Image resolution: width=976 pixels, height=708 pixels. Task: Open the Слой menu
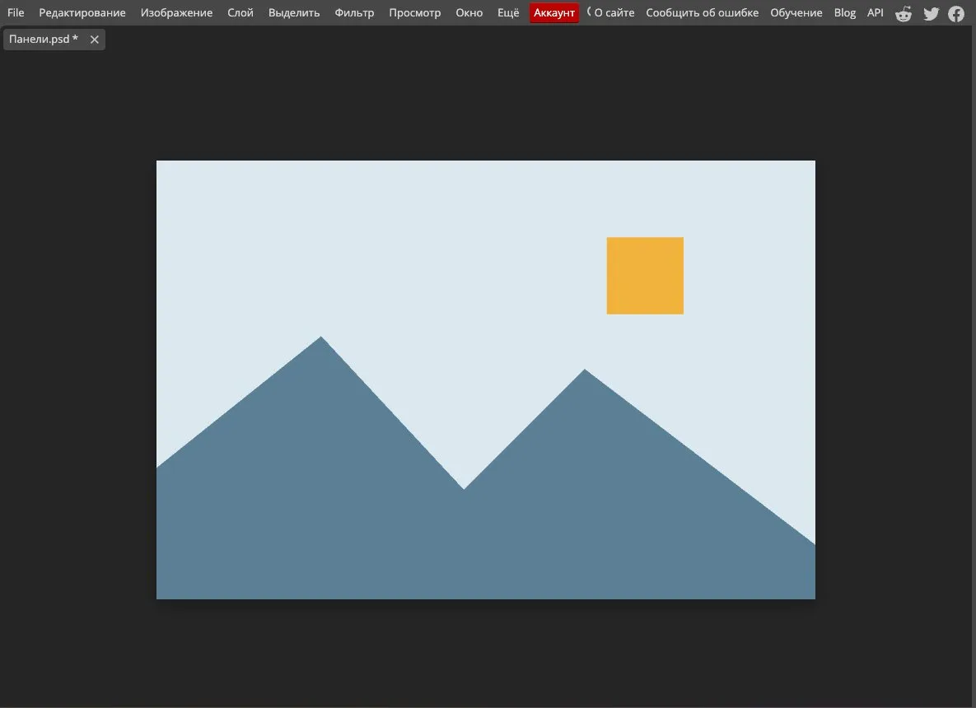(x=240, y=12)
